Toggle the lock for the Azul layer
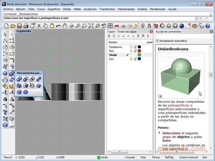The image size is (215, 161). pos(135,59)
